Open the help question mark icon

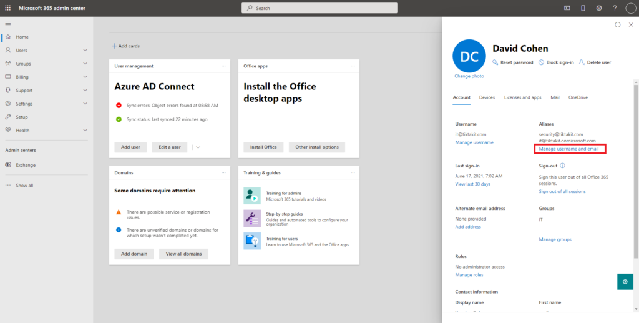615,7
